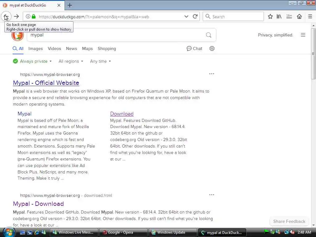The width and height of the screenshot is (316, 237).
Task: Click the green flag tray icon
Action: tap(267, 232)
